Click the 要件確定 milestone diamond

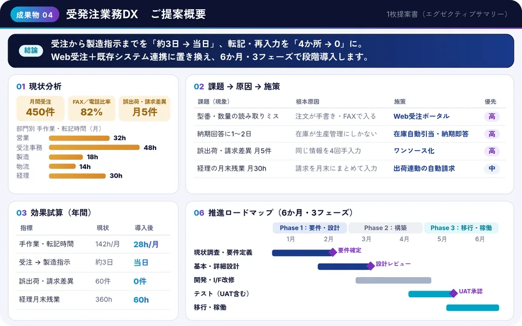tap(333, 253)
